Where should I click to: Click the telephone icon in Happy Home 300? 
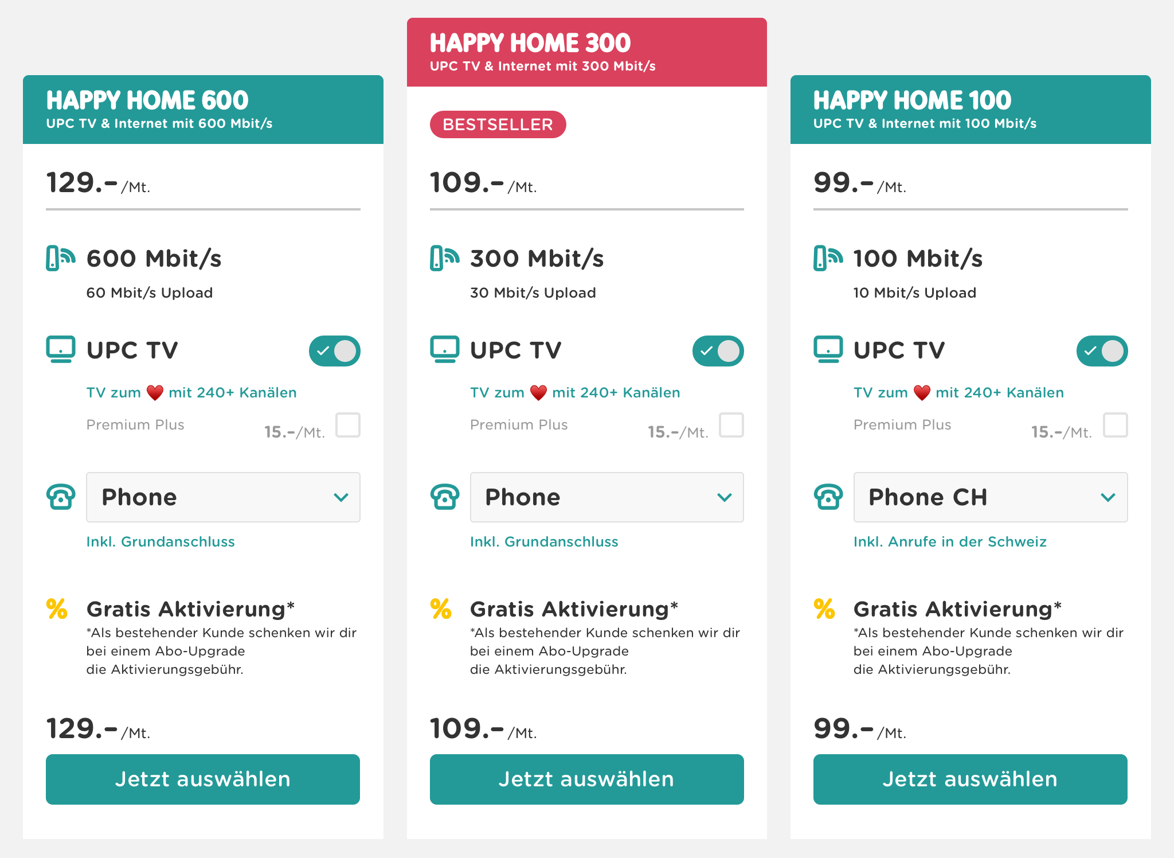pyautogui.click(x=444, y=497)
